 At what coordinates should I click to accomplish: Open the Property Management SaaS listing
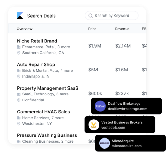(x=48, y=88)
